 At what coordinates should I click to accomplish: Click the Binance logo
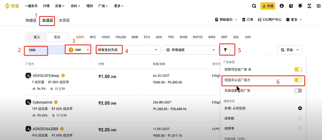coord(12,6)
